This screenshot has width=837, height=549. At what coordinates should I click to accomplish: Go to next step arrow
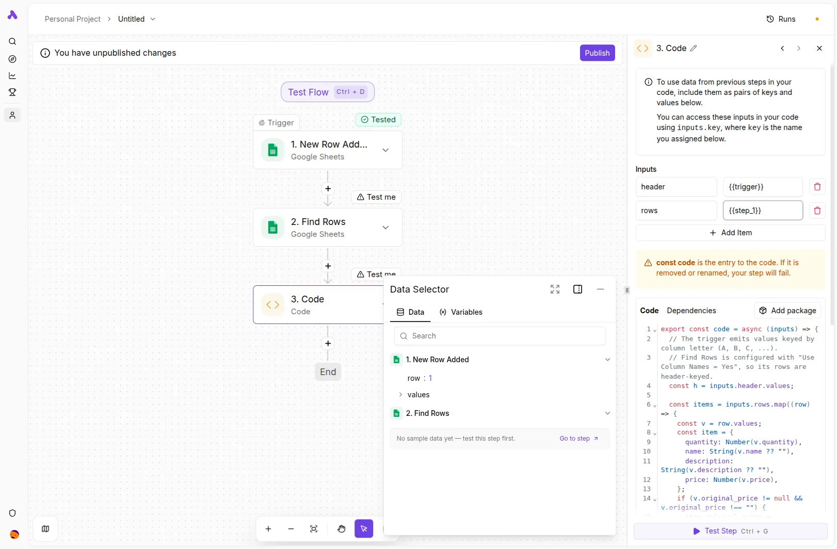799,49
